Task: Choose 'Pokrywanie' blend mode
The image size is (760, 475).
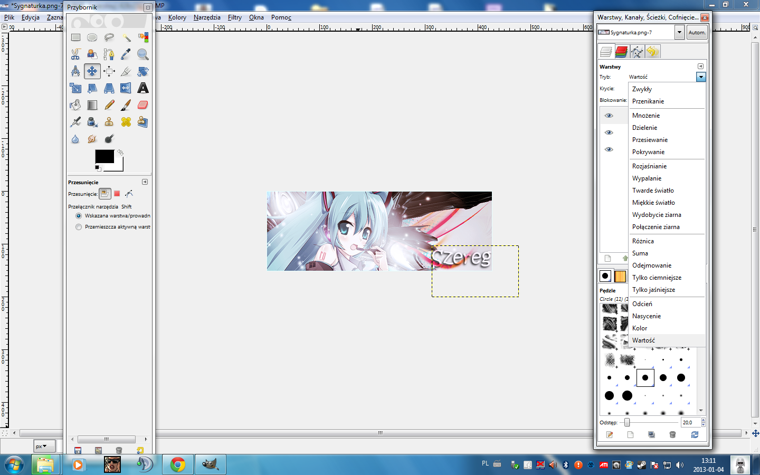Action: [x=667, y=152]
